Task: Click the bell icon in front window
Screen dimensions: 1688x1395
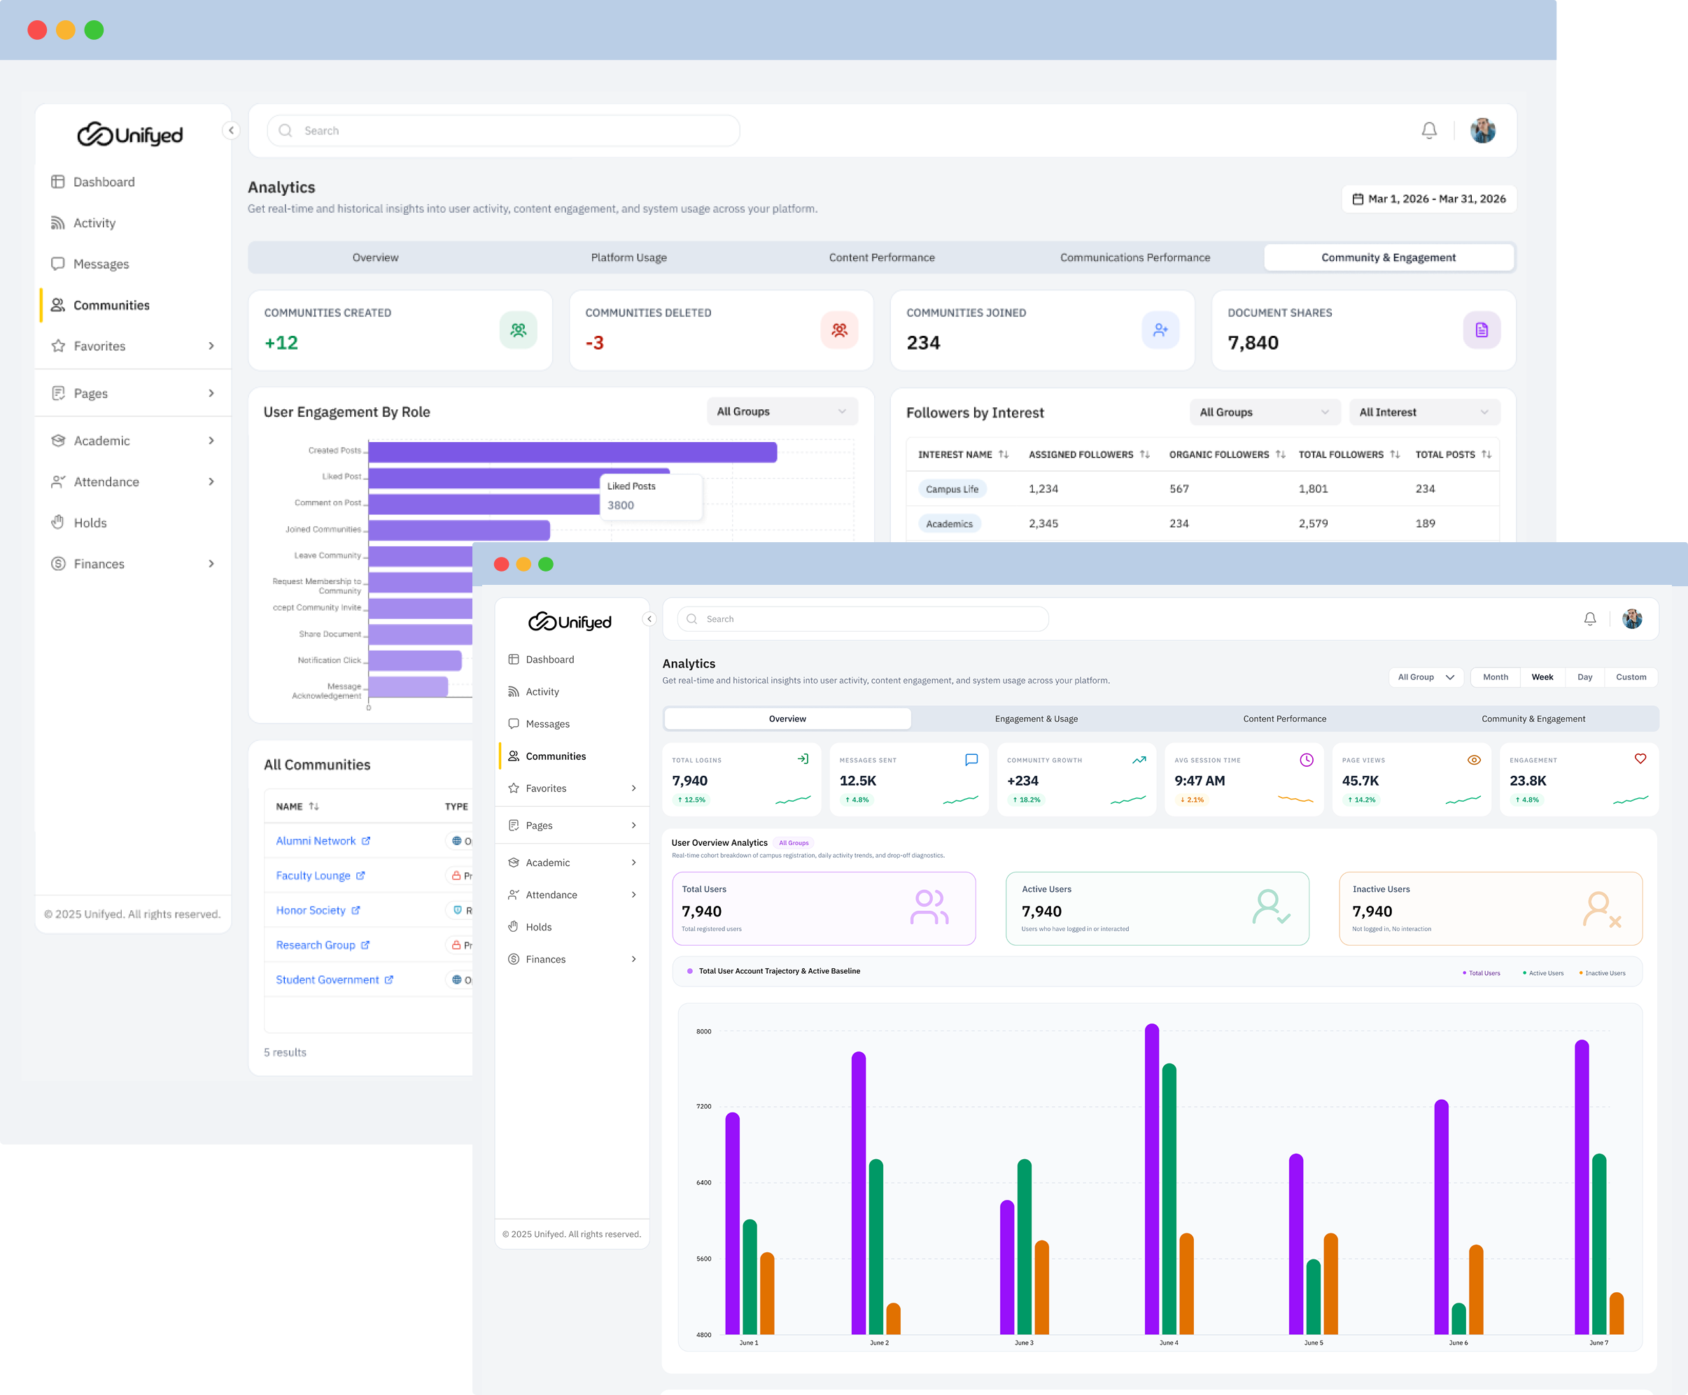Action: [x=1590, y=618]
